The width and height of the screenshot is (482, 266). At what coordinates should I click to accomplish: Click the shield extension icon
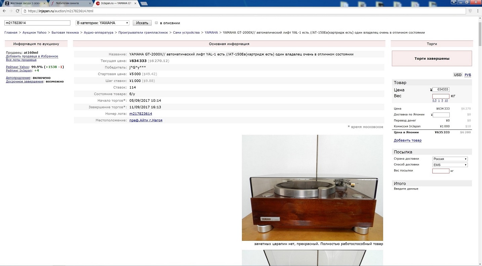(470, 11)
